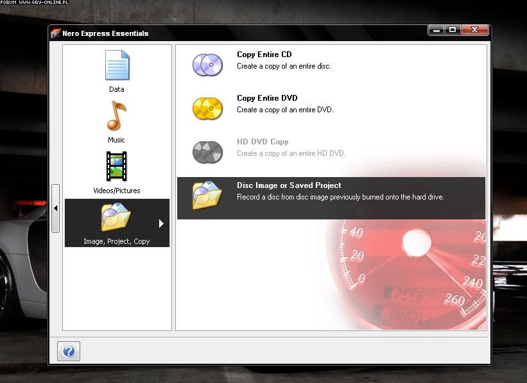
Task: Click the 'Copy Entire DVD' heading
Action: [x=267, y=98]
